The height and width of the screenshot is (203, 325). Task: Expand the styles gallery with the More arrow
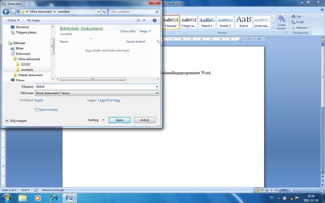click(x=273, y=27)
